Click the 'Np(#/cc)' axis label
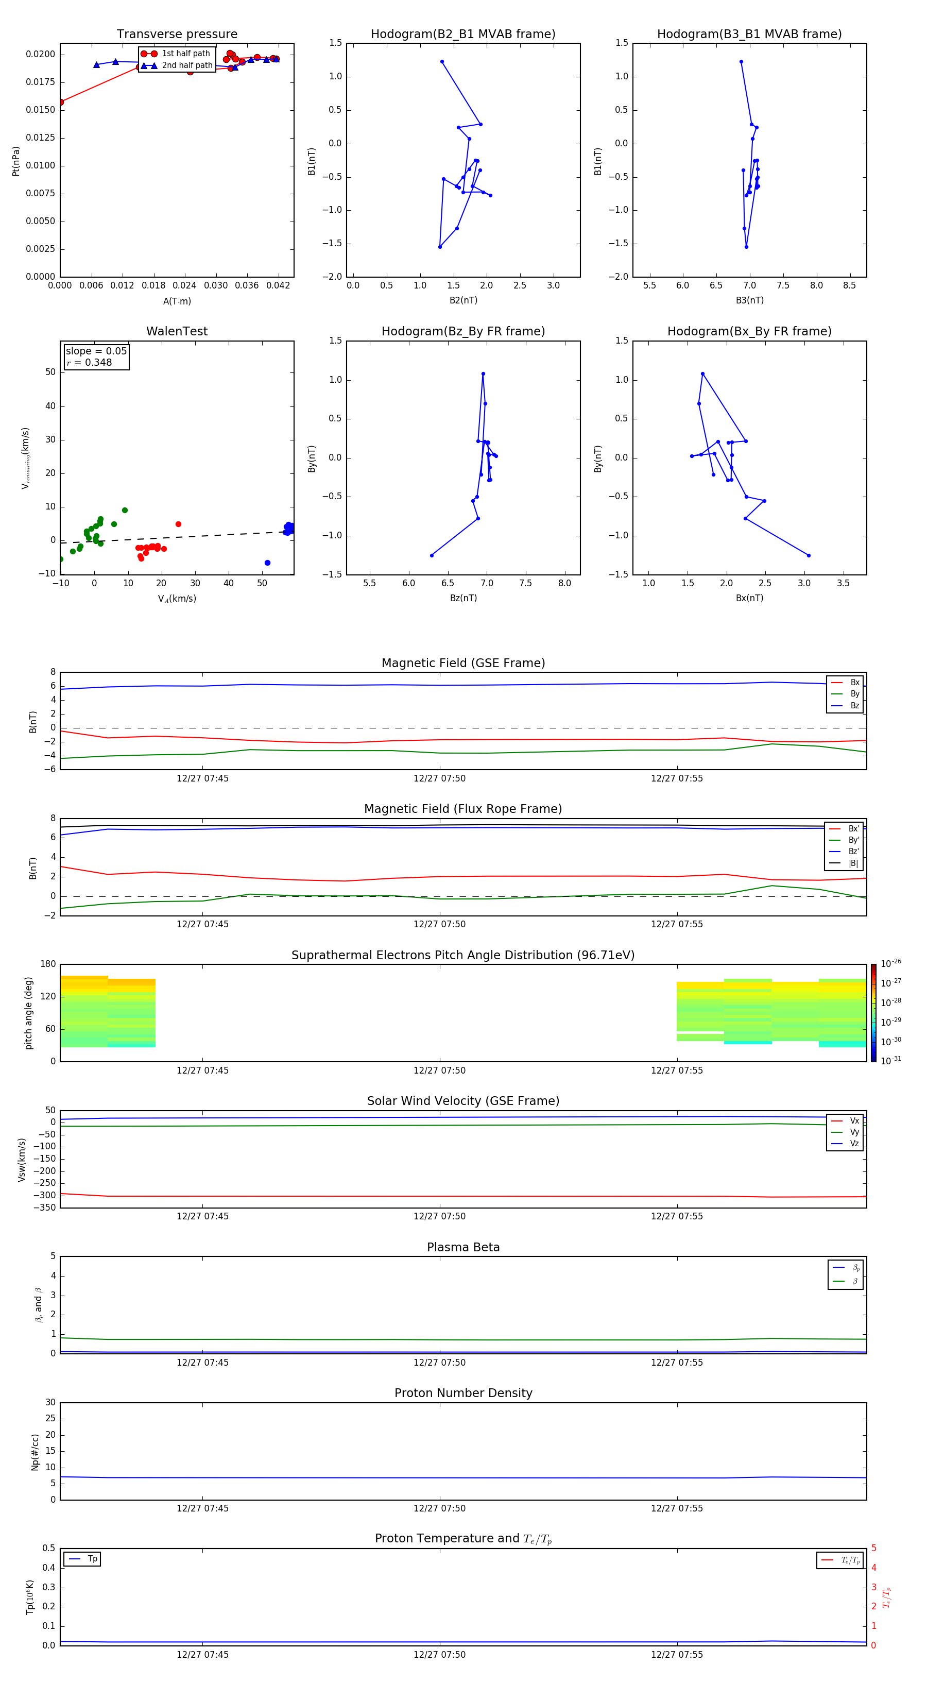This screenshot has width=927, height=1700. [x=35, y=1452]
